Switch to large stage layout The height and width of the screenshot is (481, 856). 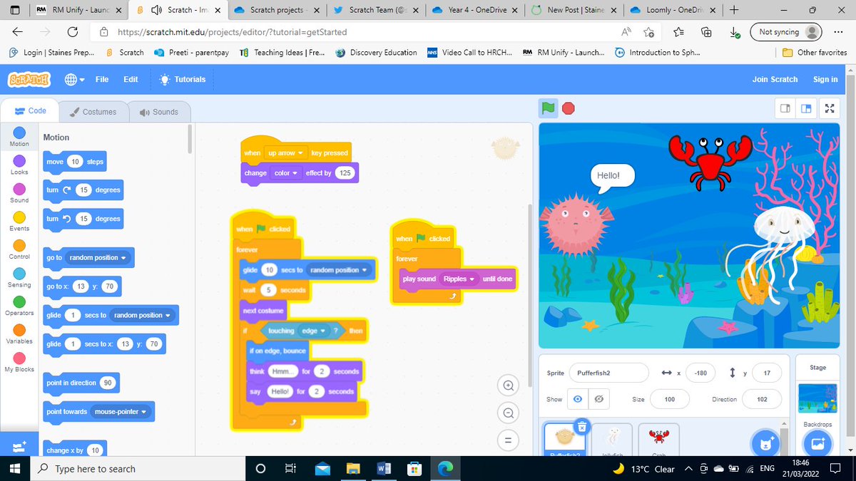tap(807, 108)
